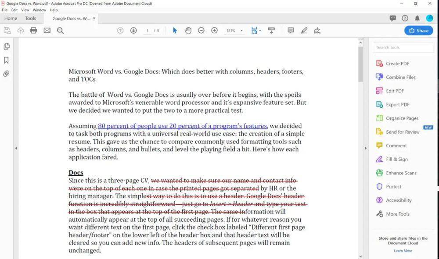Open the File menu
This screenshot has width=439, height=259.
click(5, 10)
